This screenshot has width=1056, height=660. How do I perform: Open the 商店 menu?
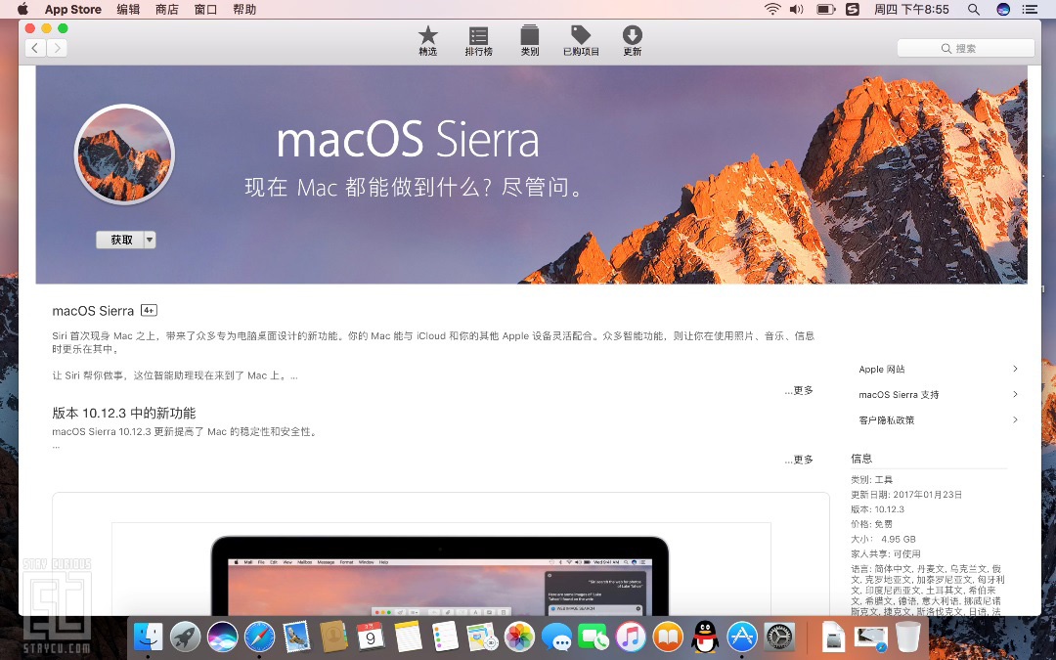pyautogui.click(x=166, y=10)
